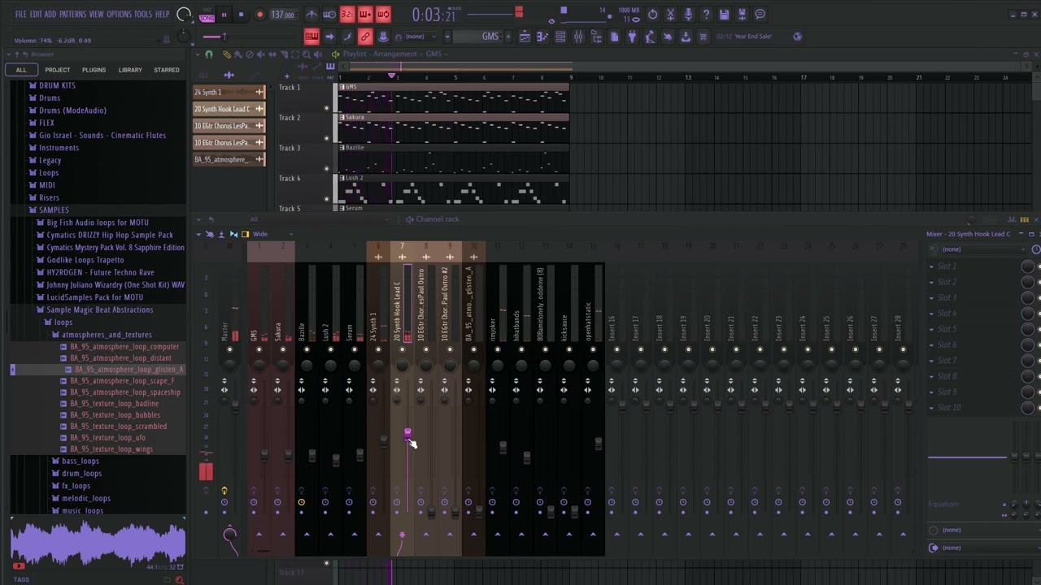Toggle the link/multilink controllers icon
Viewport: 1041px width, 585px height.
[365, 37]
